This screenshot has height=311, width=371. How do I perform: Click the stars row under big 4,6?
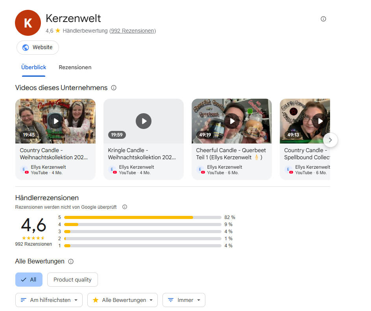point(33,238)
